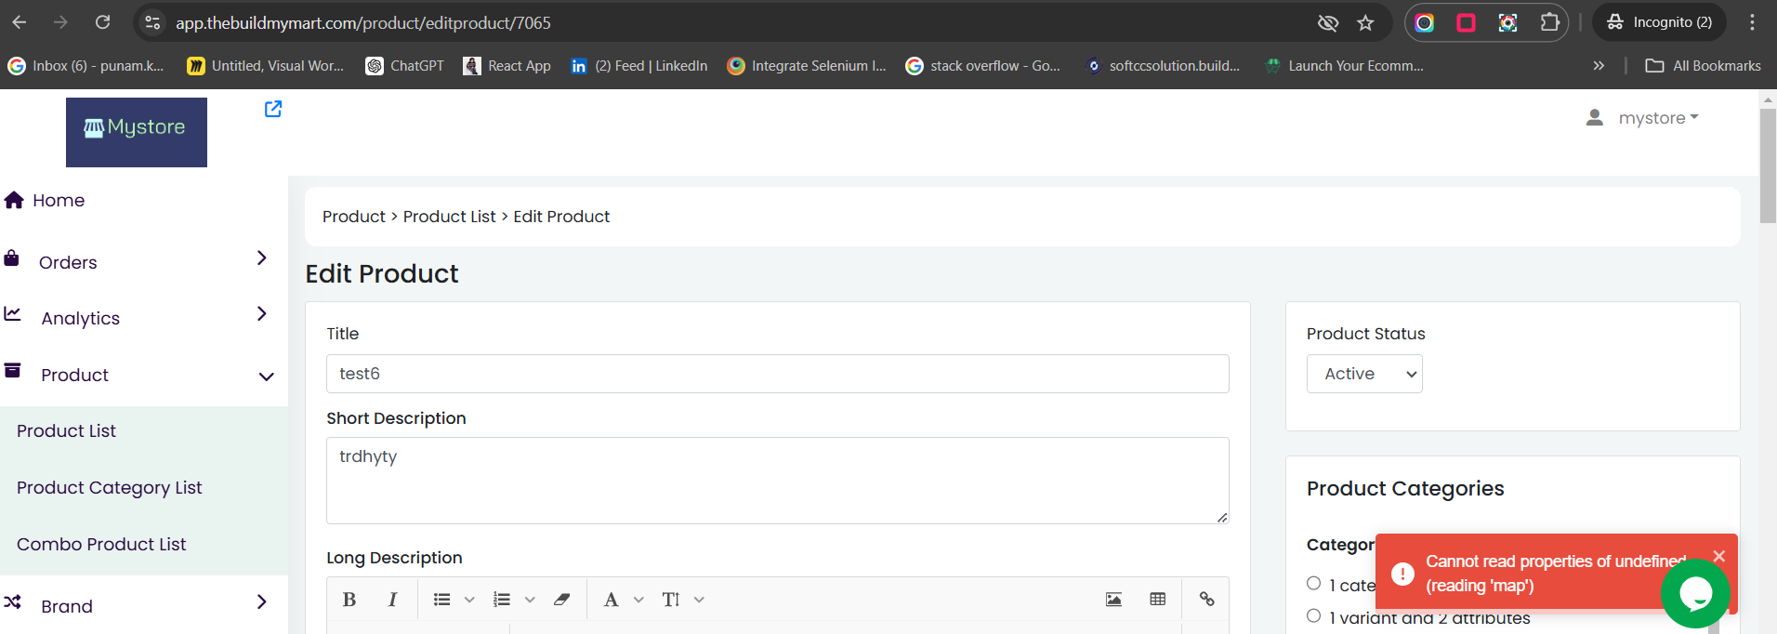
Task: Click Product List breadcrumb link
Action: pos(449,217)
